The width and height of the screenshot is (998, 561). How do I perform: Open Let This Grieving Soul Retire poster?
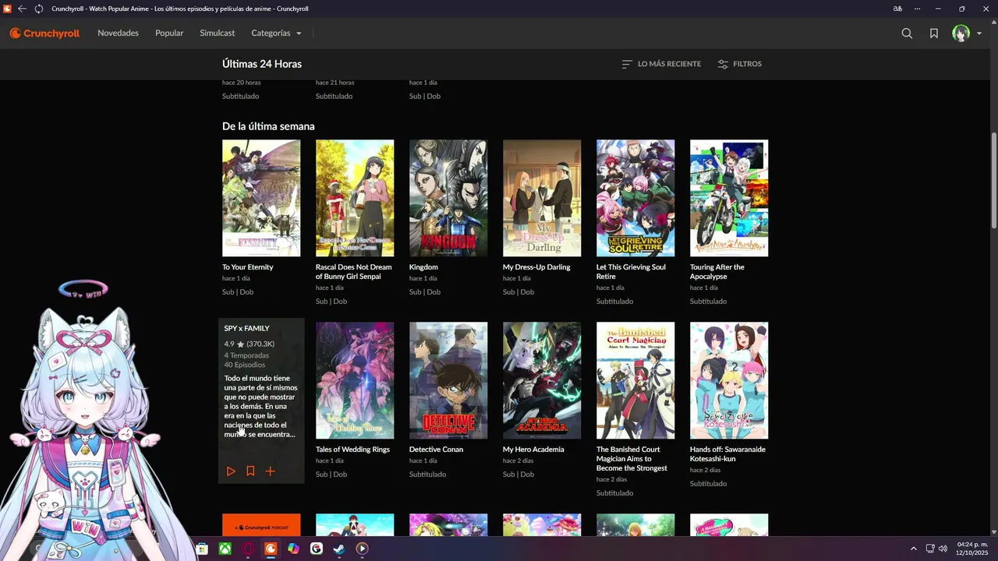pyautogui.click(x=635, y=198)
